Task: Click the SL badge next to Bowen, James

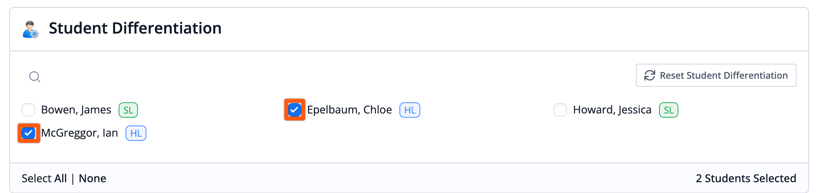Action: point(128,110)
